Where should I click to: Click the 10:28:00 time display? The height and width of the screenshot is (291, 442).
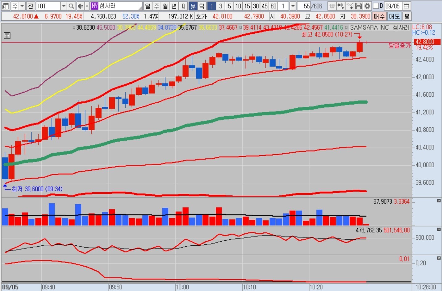tap(426, 287)
